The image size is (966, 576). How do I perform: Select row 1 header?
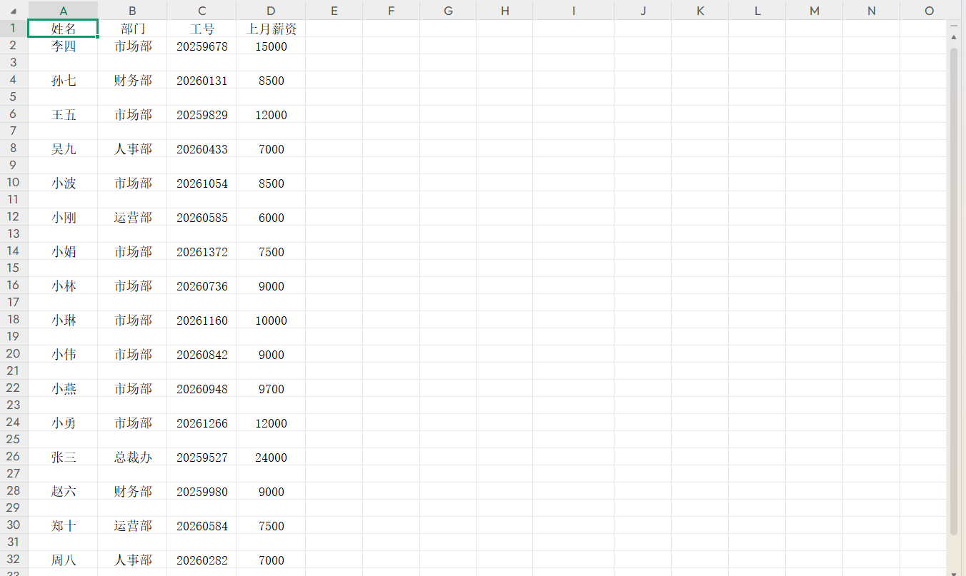(14, 29)
